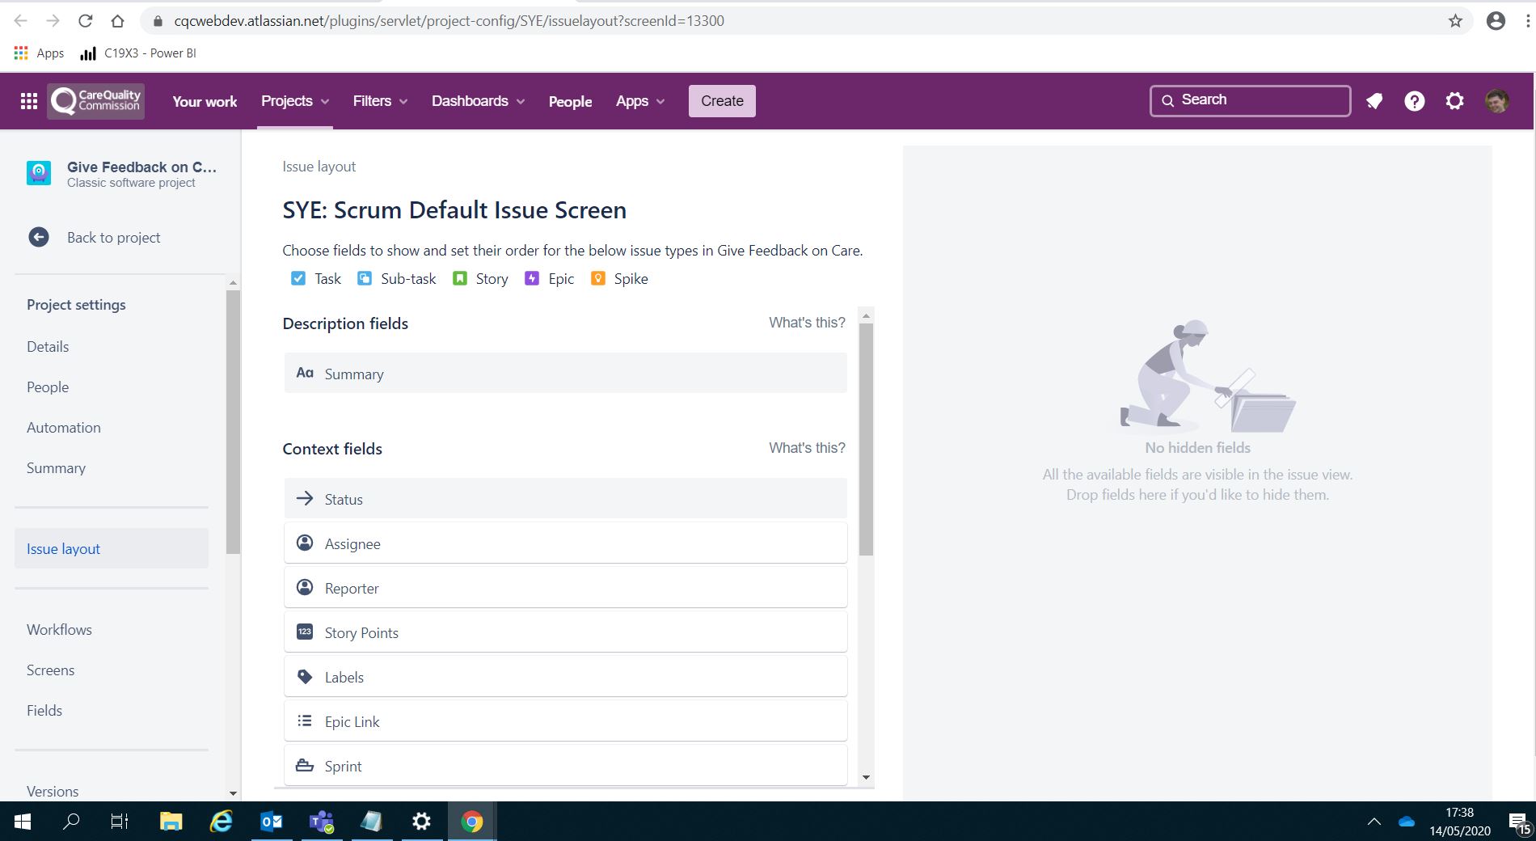Viewport: 1536px width, 841px height.
Task: Open the Jira app switcher grid icon
Action: pos(29,101)
